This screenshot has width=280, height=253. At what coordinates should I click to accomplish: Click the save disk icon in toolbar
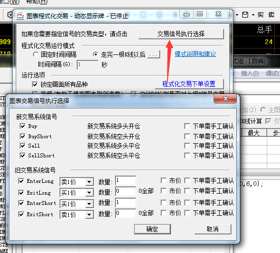pyautogui.click(x=245, y=15)
